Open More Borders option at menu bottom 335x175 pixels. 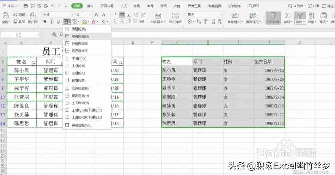click(87, 125)
